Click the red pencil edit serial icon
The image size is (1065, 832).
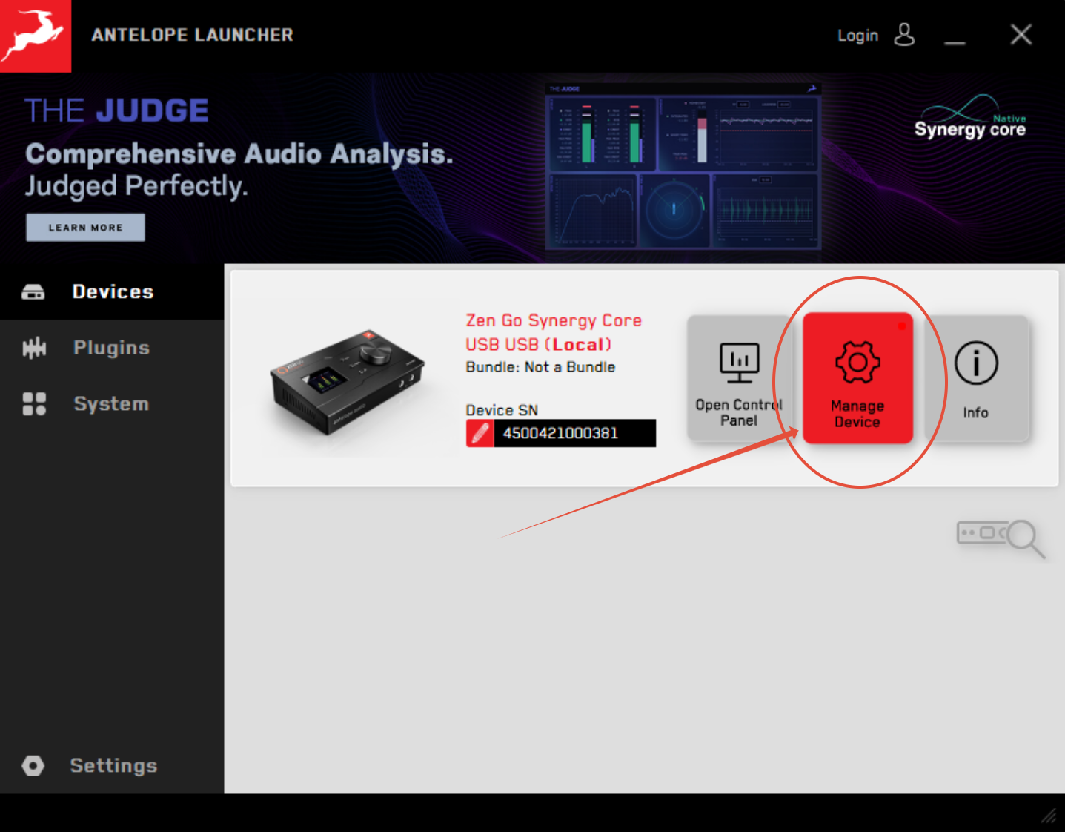point(480,433)
